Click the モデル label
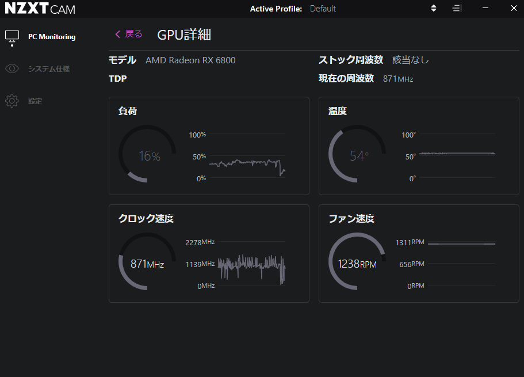The height and width of the screenshot is (377, 524). click(123, 60)
